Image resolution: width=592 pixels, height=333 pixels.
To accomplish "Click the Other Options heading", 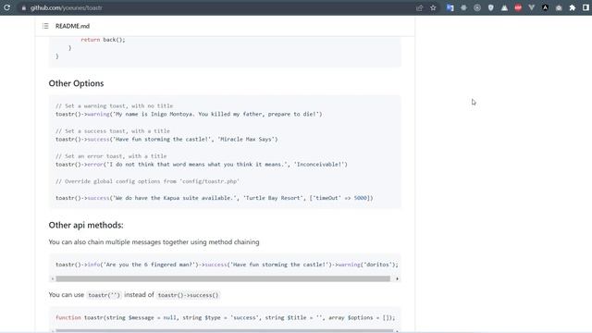I will coord(76,83).
